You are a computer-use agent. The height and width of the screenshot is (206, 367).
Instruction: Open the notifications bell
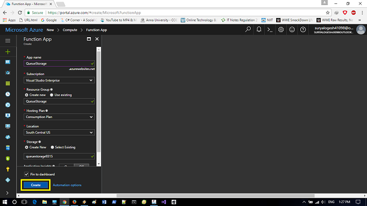(x=259, y=29)
